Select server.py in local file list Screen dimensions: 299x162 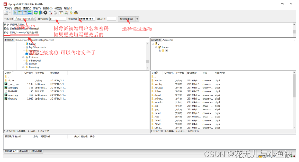coord(13,95)
